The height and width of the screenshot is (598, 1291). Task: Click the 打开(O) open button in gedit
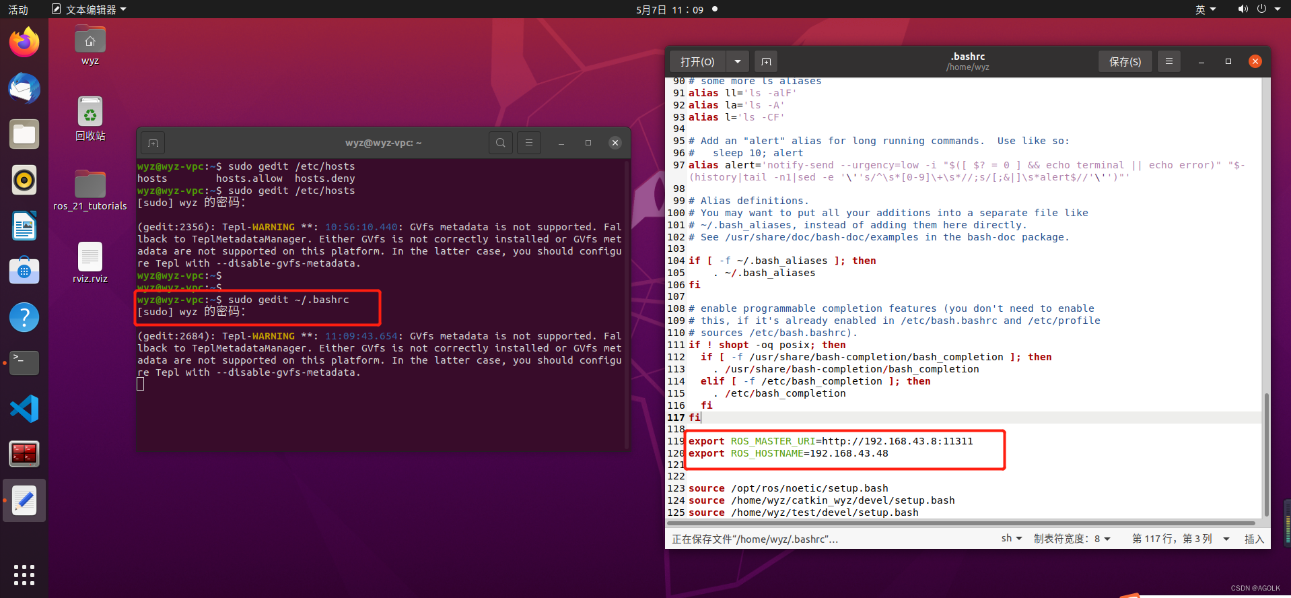697,61
